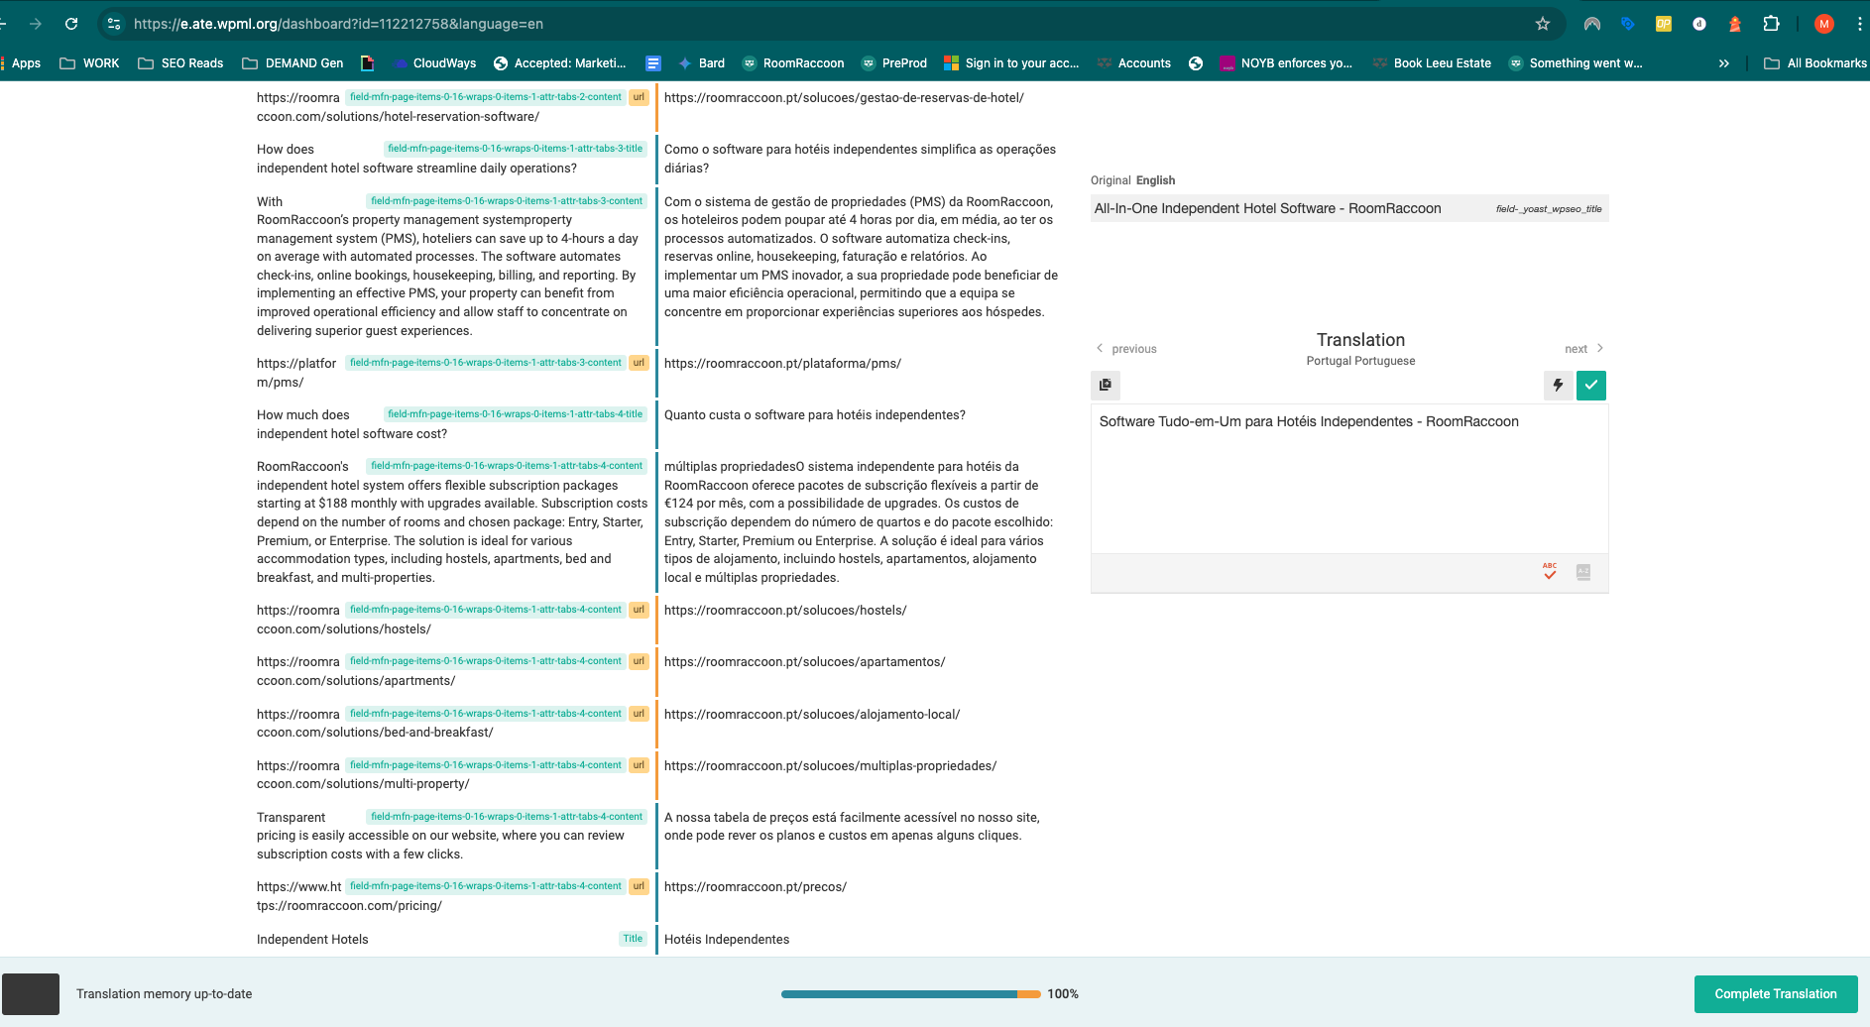
Task: Click url tag beside bed-and-breakfast link
Action: coord(639,714)
